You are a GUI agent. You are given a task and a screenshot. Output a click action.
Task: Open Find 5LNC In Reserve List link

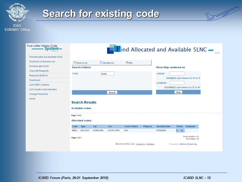click(x=42, y=62)
